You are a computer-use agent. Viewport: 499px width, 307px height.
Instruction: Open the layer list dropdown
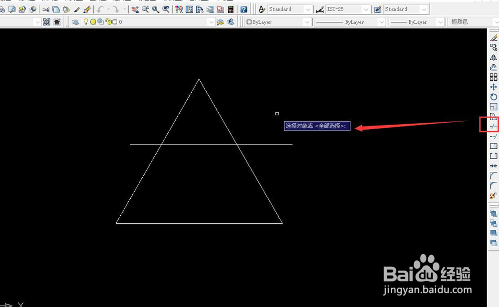[x=211, y=22]
